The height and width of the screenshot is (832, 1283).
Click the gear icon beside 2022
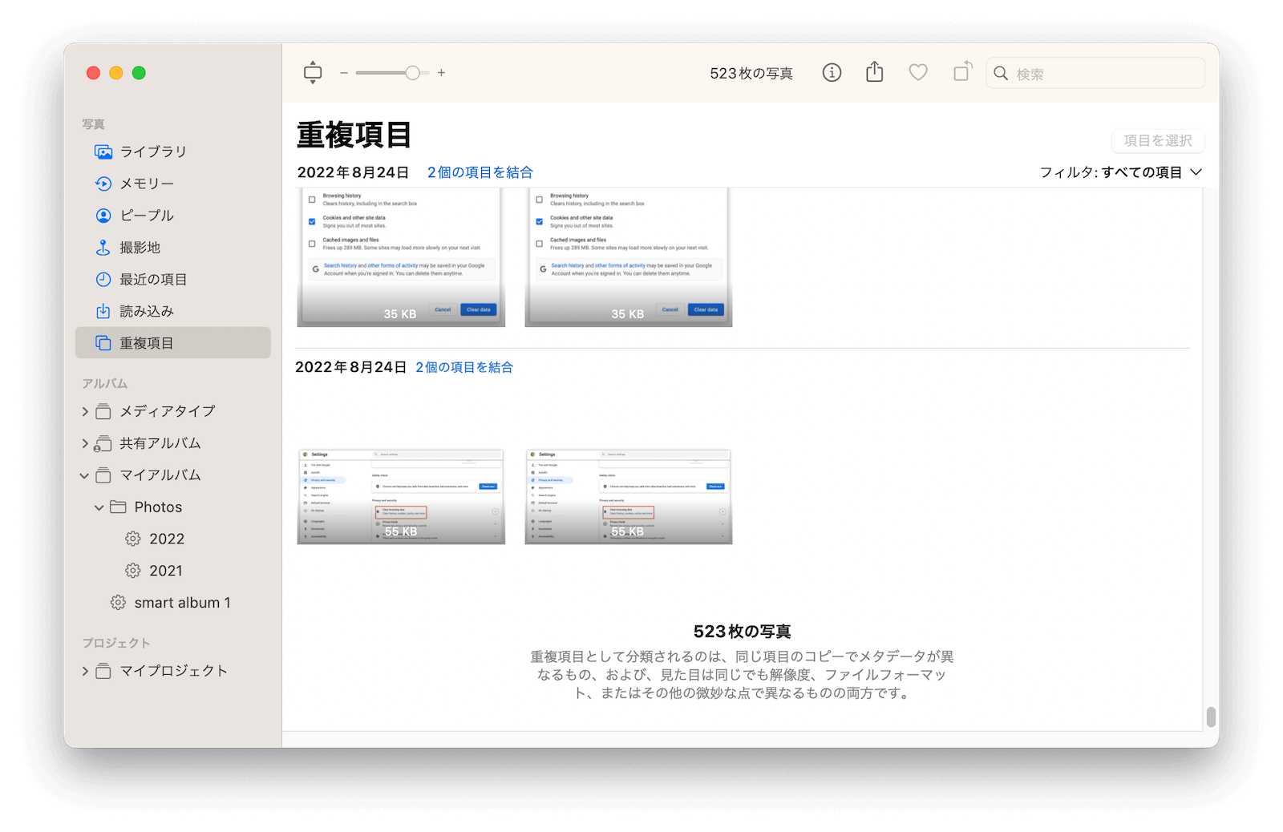[133, 539]
